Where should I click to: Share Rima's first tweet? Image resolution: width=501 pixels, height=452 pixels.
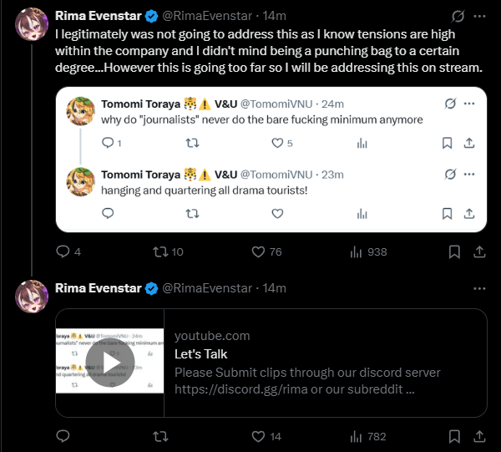coord(480,251)
